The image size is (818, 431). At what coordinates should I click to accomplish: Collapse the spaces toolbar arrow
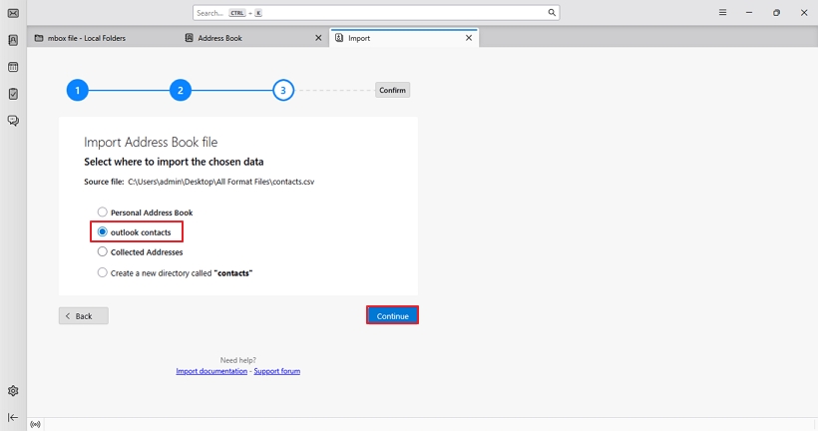pos(13,417)
